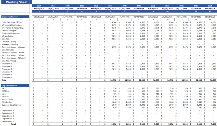Select Graphic Designer 3,038 under 30/06/2025
Screen dimensions: 217x126
point(114,31)
